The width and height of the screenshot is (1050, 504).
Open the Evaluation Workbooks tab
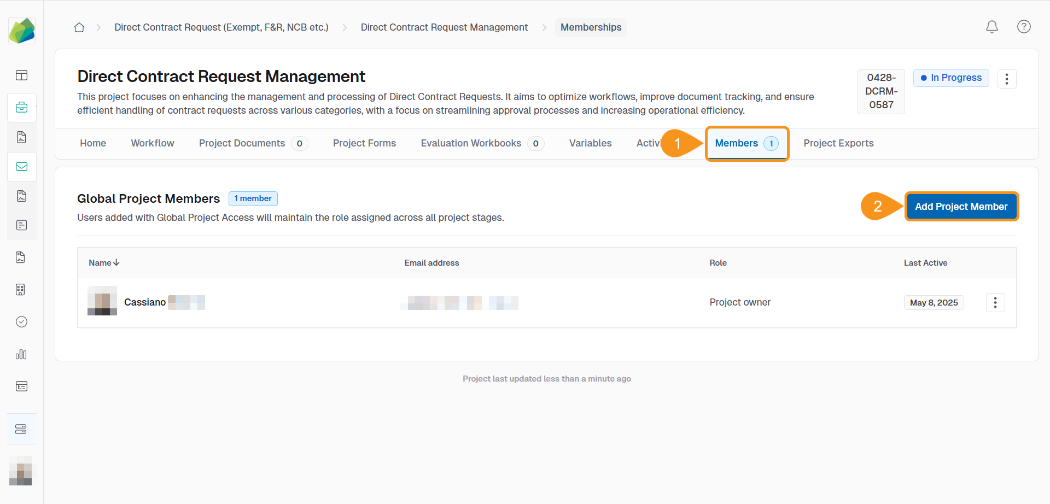(471, 143)
